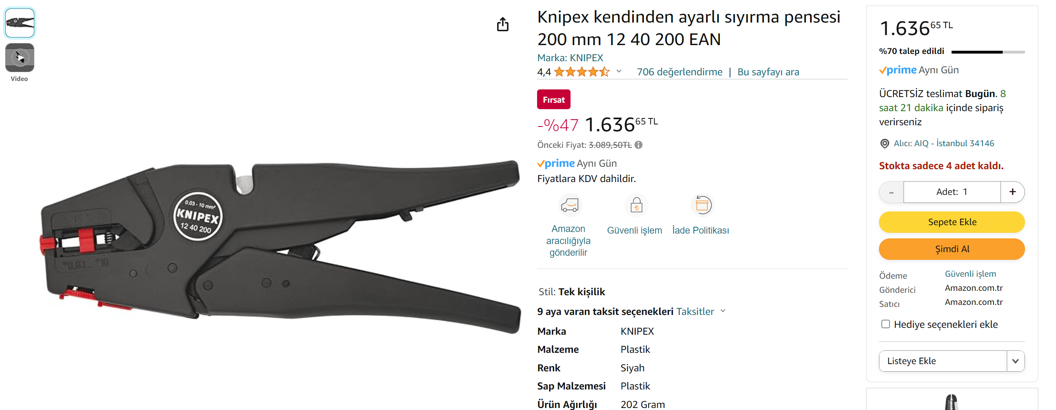The image size is (1056, 410).
Task: Click the %70 talep edildi progress bar
Action: [x=987, y=52]
